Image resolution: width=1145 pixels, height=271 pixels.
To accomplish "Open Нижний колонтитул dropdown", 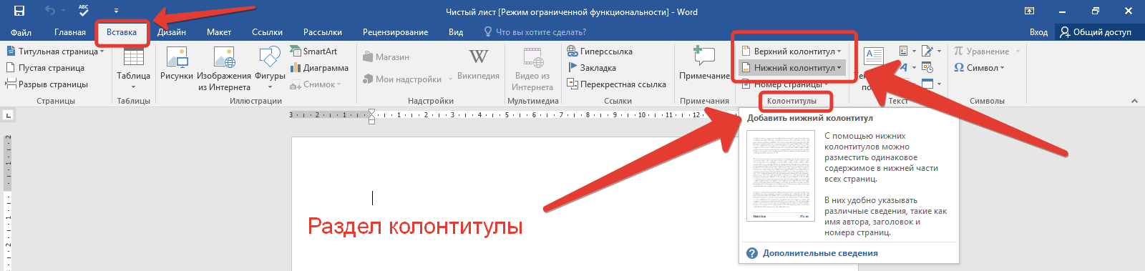I will (x=792, y=68).
